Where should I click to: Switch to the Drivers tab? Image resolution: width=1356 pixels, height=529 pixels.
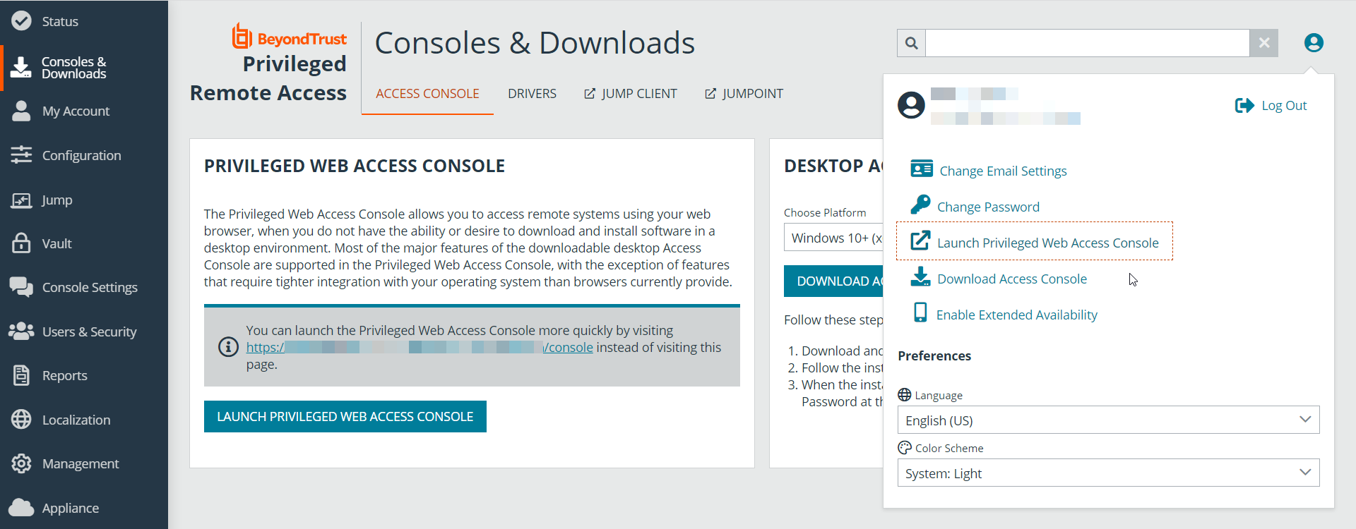coord(532,94)
